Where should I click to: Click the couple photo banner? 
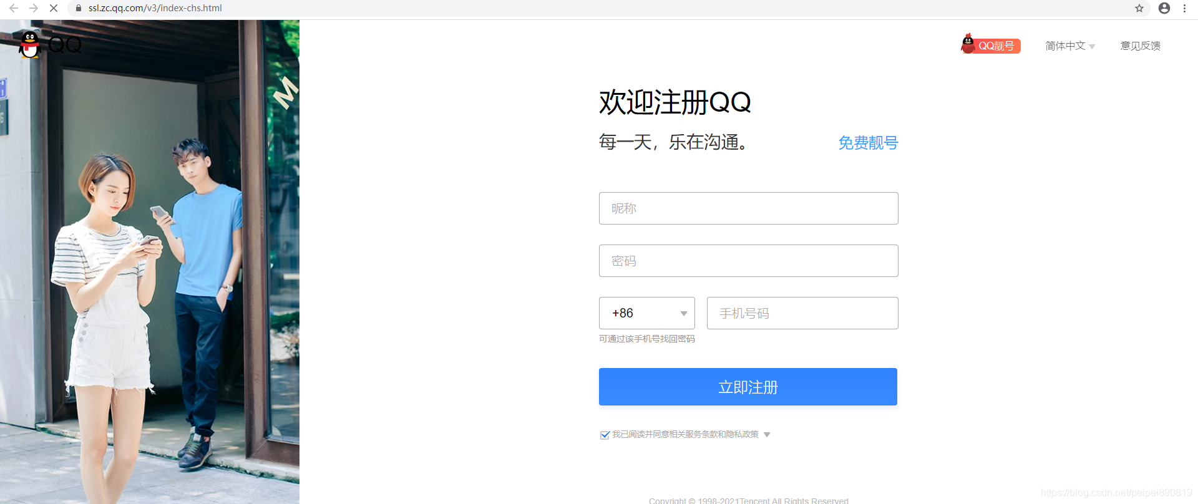(x=150, y=262)
